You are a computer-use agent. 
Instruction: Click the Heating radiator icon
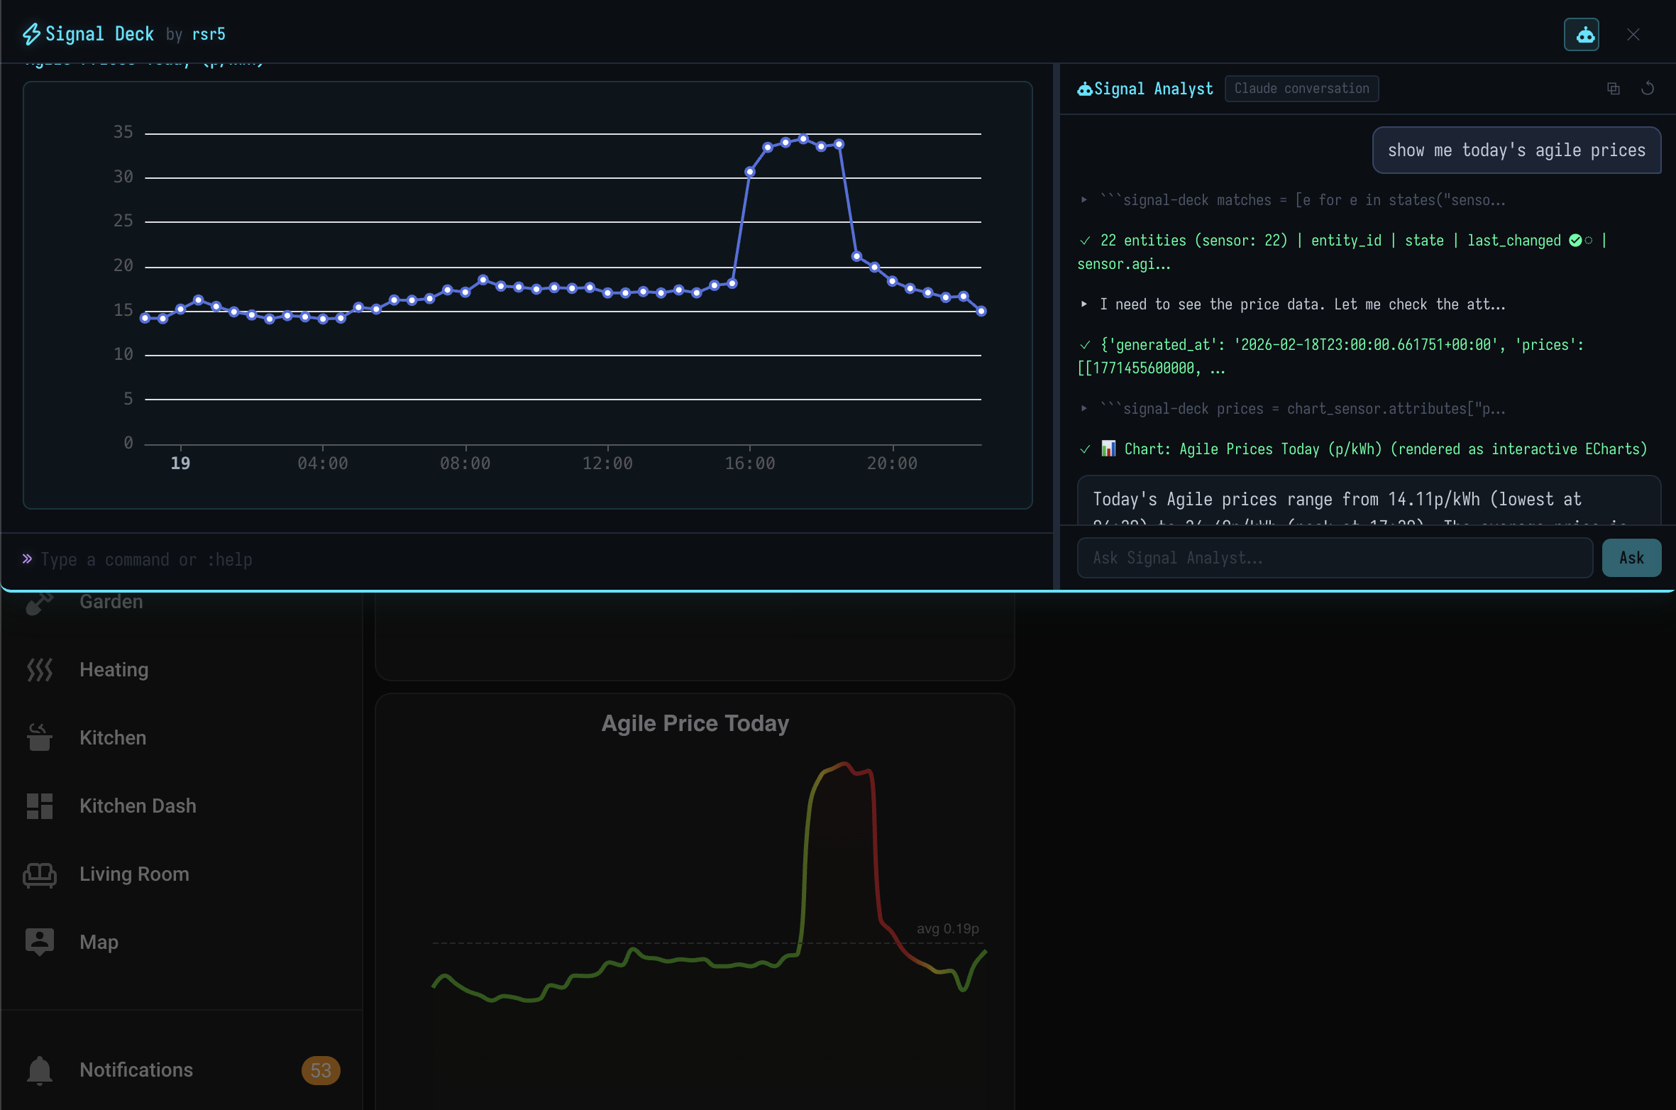tap(39, 669)
